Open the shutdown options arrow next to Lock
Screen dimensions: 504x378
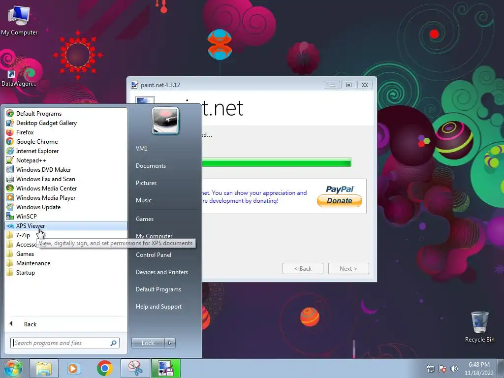coord(170,343)
